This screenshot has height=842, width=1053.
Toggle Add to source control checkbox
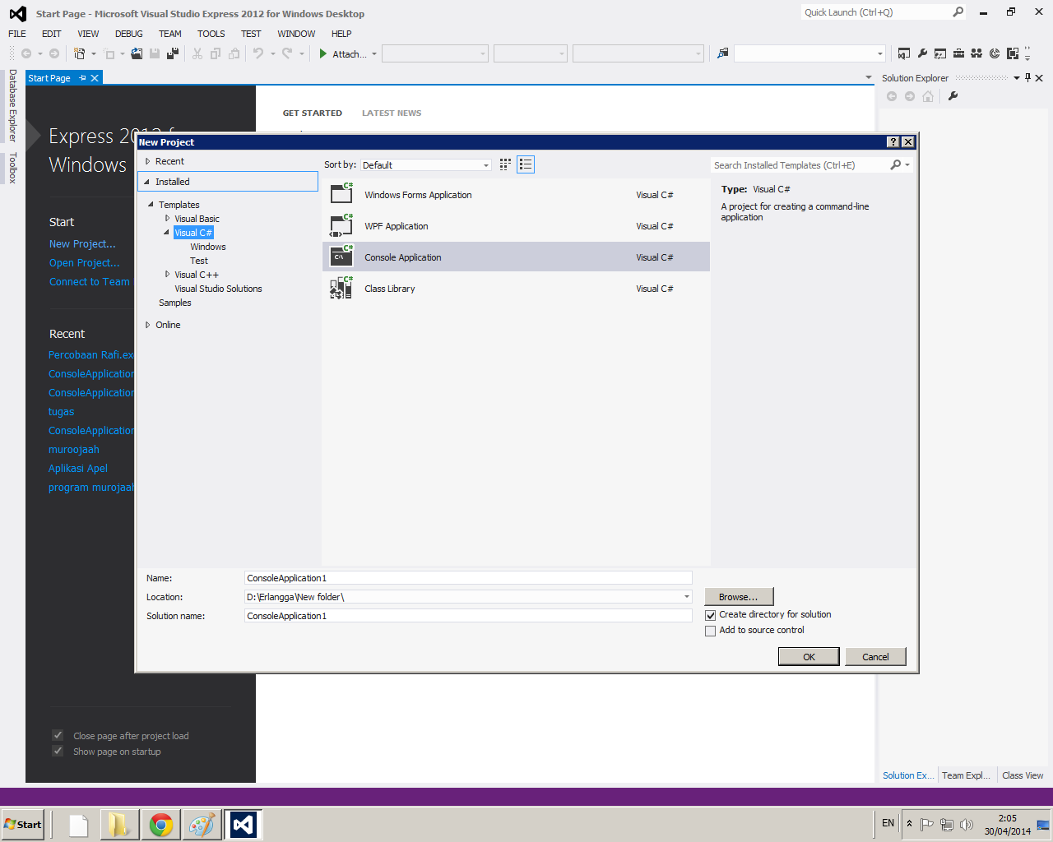(711, 631)
